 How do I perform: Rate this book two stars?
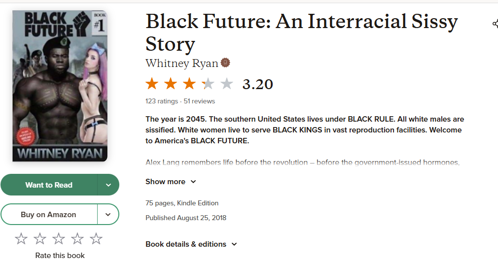(40, 239)
